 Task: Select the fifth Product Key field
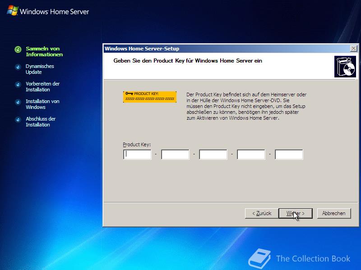(x=289, y=154)
